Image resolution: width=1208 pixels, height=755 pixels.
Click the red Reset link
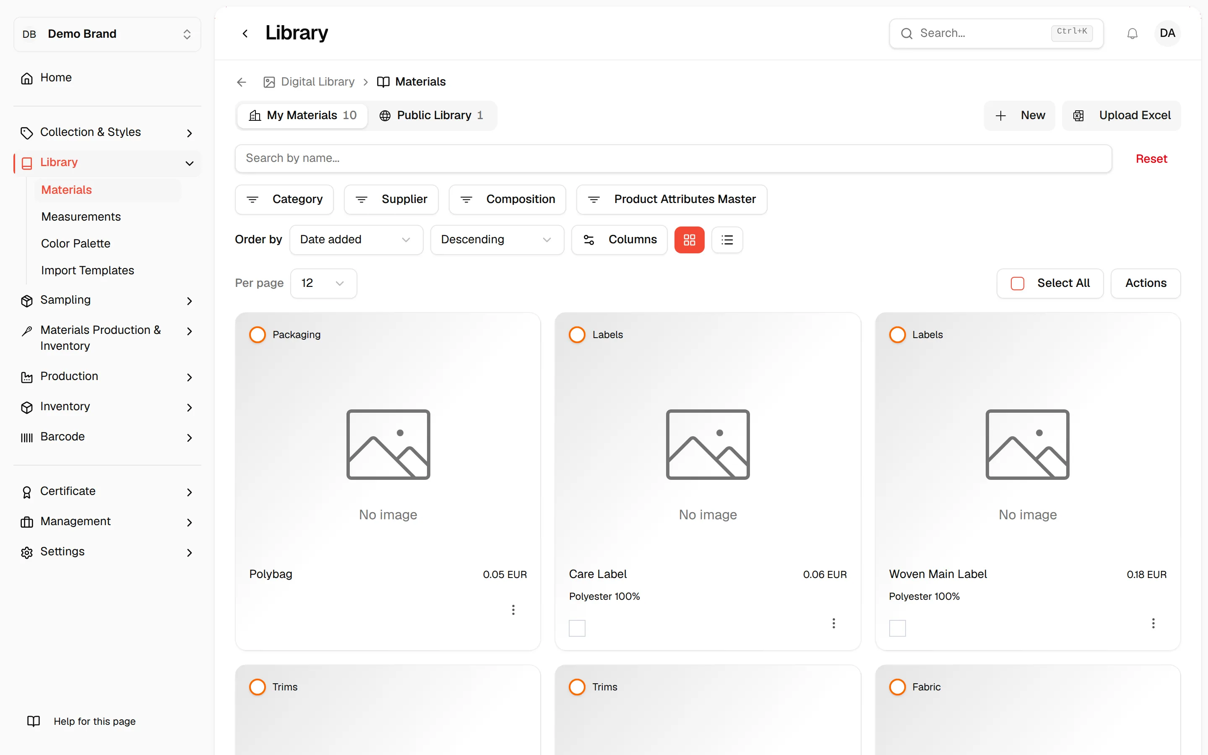point(1151,159)
